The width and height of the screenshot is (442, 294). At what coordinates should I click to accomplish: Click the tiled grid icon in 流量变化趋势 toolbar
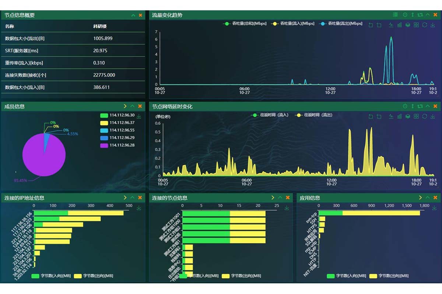[416, 25]
